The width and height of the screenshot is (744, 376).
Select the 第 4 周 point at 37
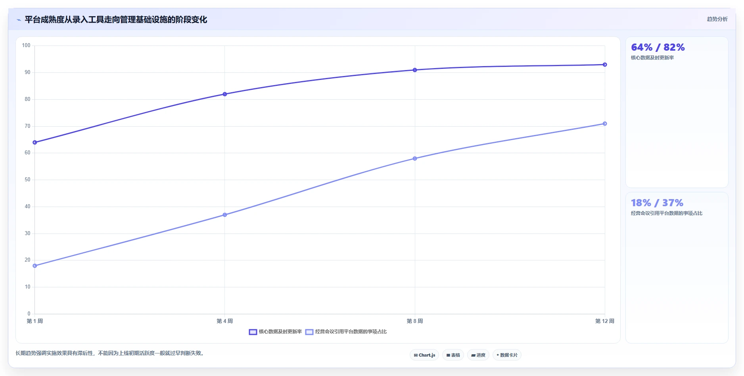[225, 215]
